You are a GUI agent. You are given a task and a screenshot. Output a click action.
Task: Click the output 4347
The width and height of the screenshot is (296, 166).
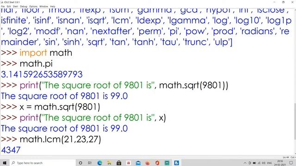click(x=11, y=150)
